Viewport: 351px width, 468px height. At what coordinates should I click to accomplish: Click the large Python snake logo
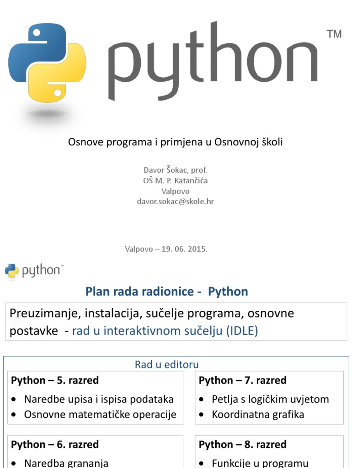47,63
